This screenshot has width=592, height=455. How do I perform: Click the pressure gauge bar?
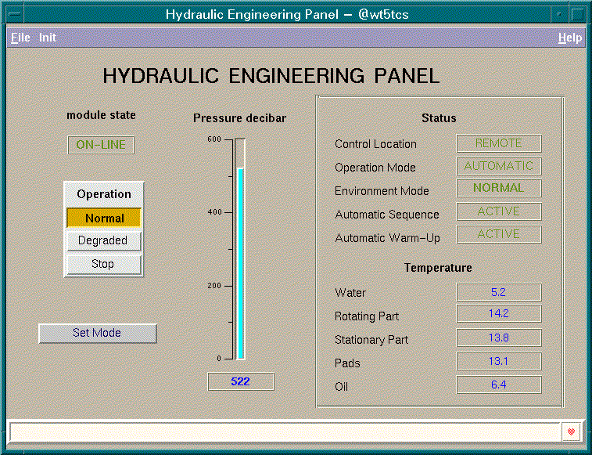[240, 249]
